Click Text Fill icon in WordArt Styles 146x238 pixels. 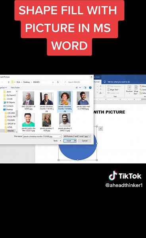coord(101,86)
